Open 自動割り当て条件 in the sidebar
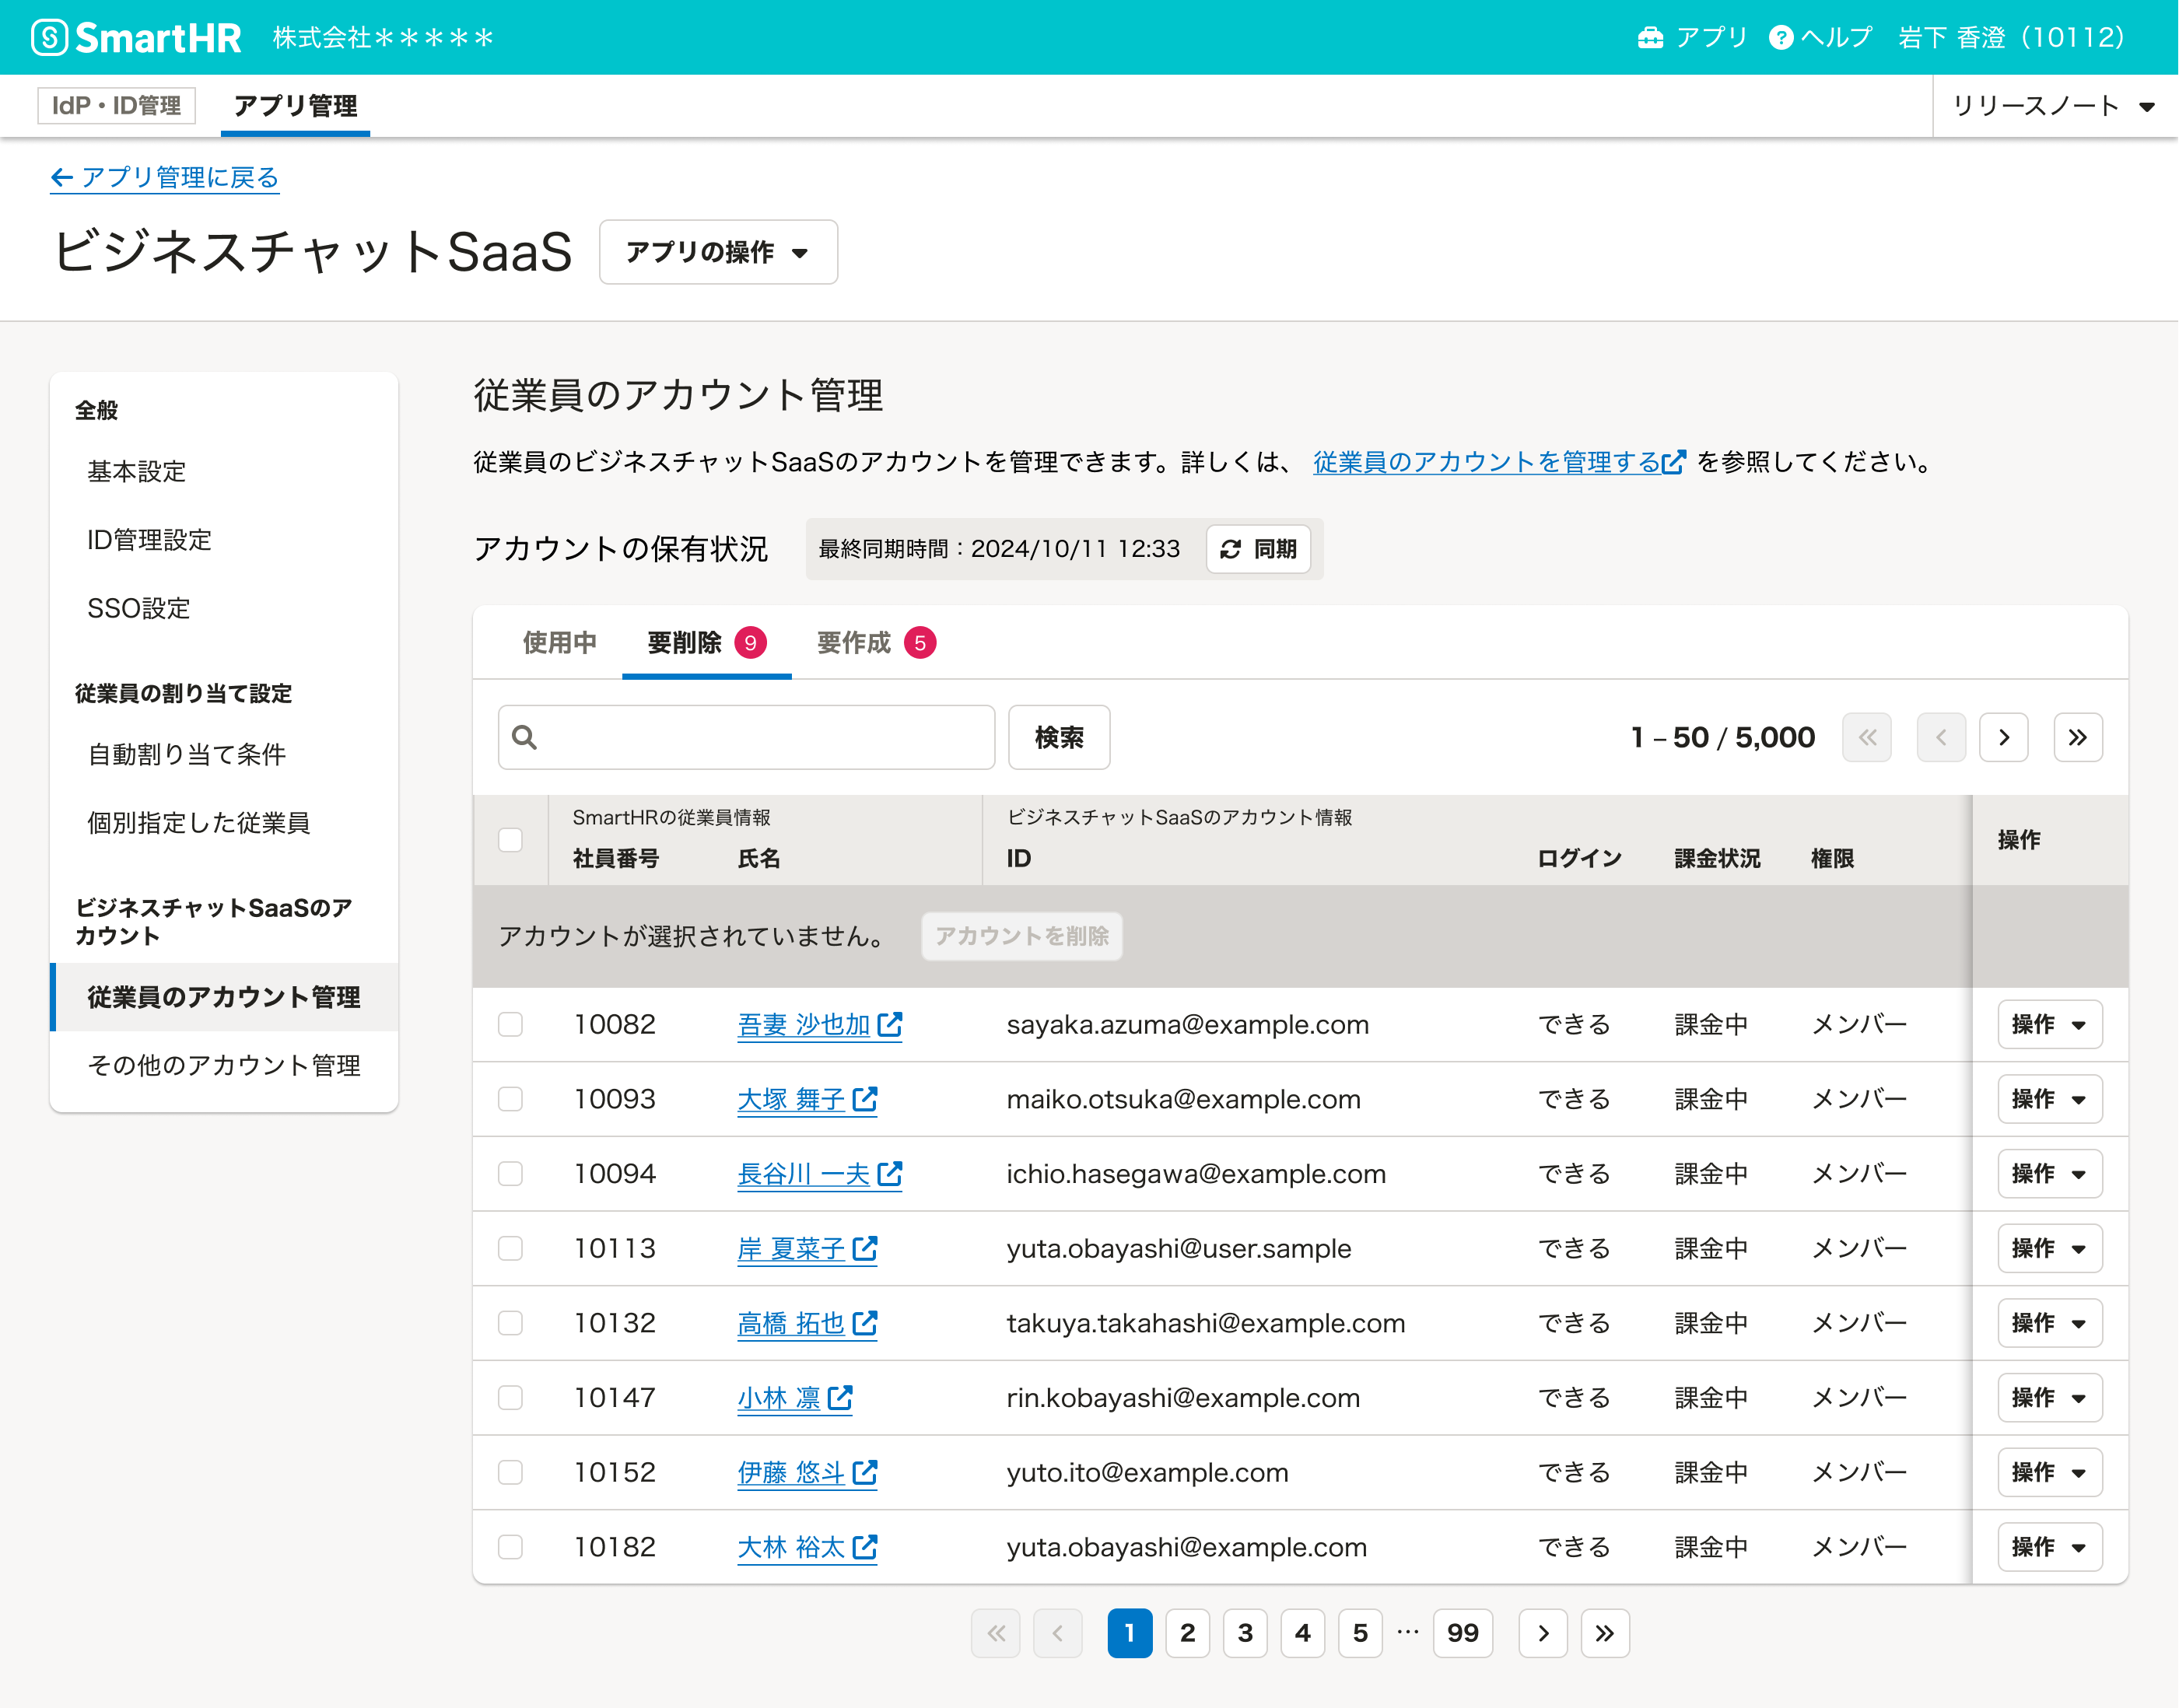2179x1708 pixels. tap(224, 754)
